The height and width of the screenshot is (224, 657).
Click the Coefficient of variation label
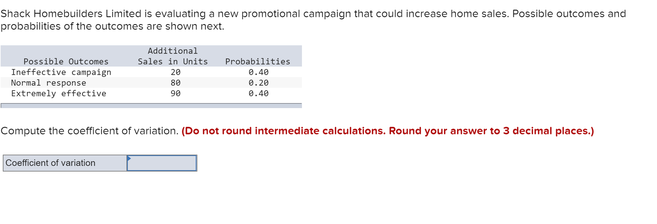click(51, 163)
